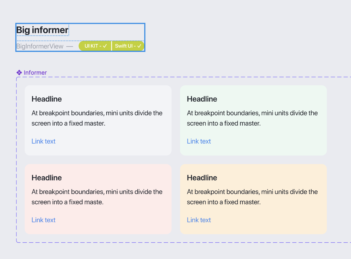Open Link text in the orange card

[x=199, y=220]
